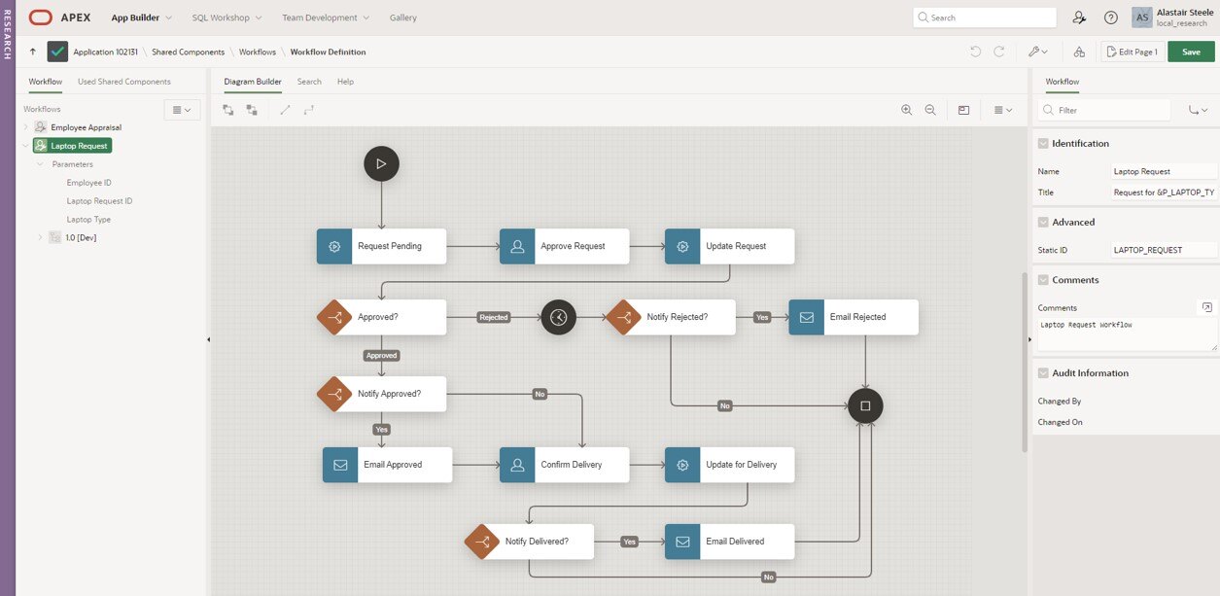
Task: Focus the property Filter field
Action: pos(1104,110)
